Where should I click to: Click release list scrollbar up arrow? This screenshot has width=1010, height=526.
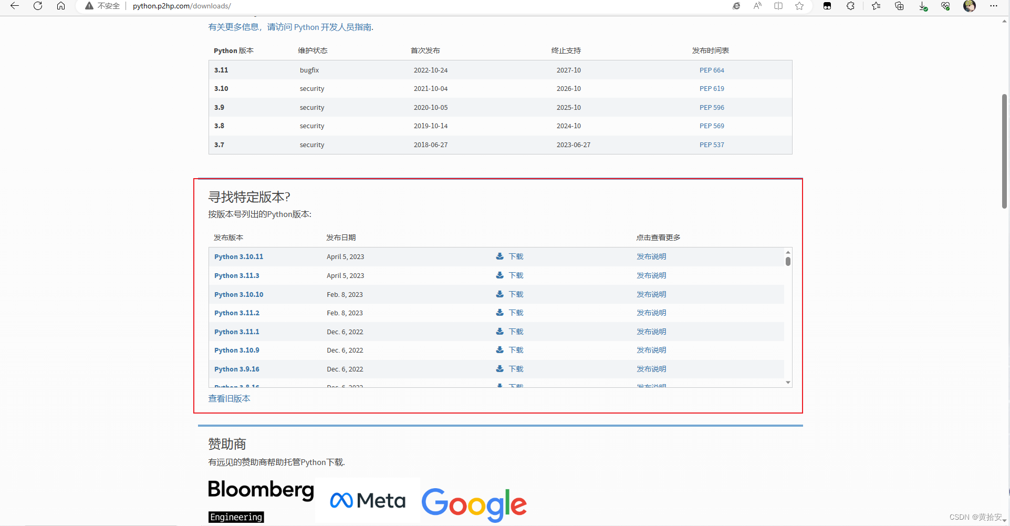(788, 252)
